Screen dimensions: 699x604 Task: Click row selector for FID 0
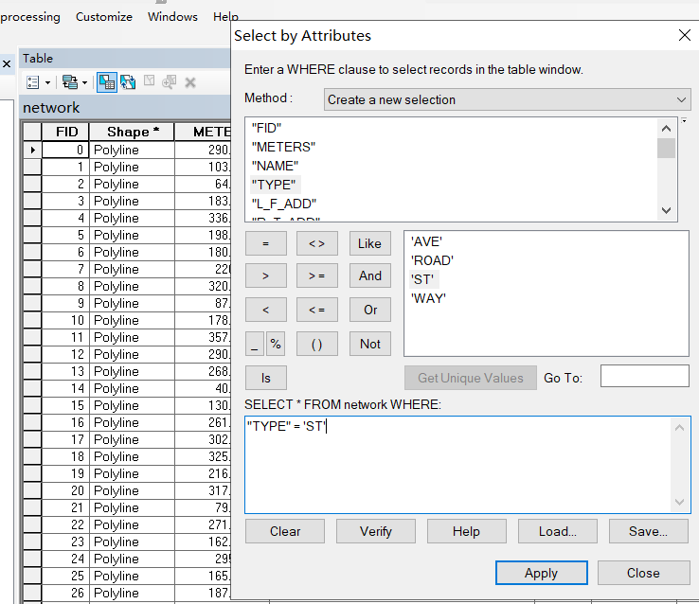(32, 150)
